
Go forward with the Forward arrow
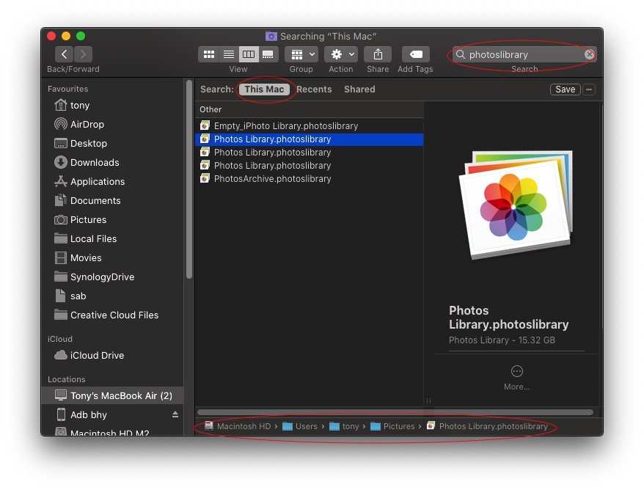click(x=83, y=54)
